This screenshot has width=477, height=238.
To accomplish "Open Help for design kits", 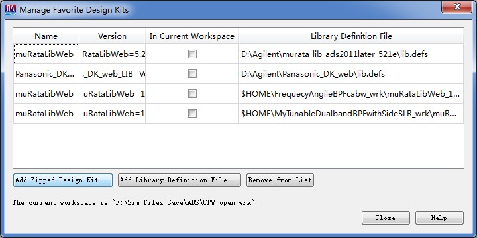I will (x=439, y=218).
